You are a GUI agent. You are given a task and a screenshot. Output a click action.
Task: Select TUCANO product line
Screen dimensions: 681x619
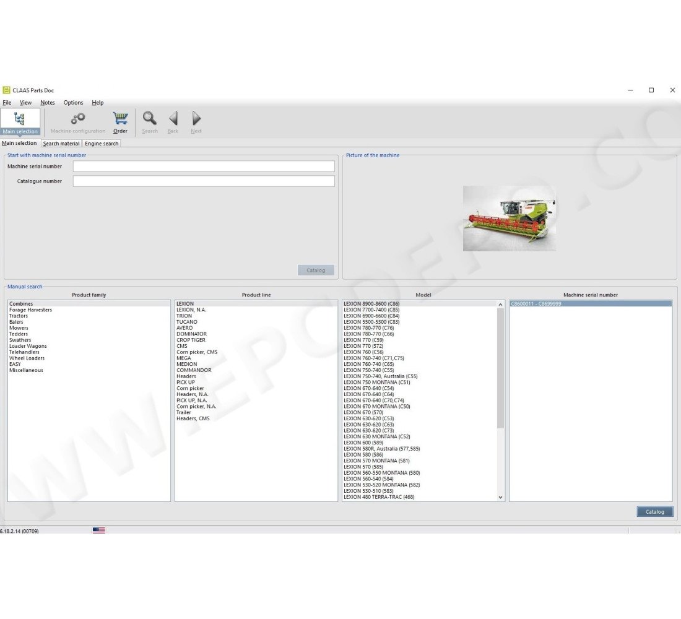(x=256, y=322)
